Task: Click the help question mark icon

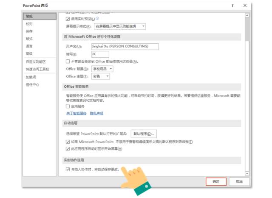Action: (232, 6)
